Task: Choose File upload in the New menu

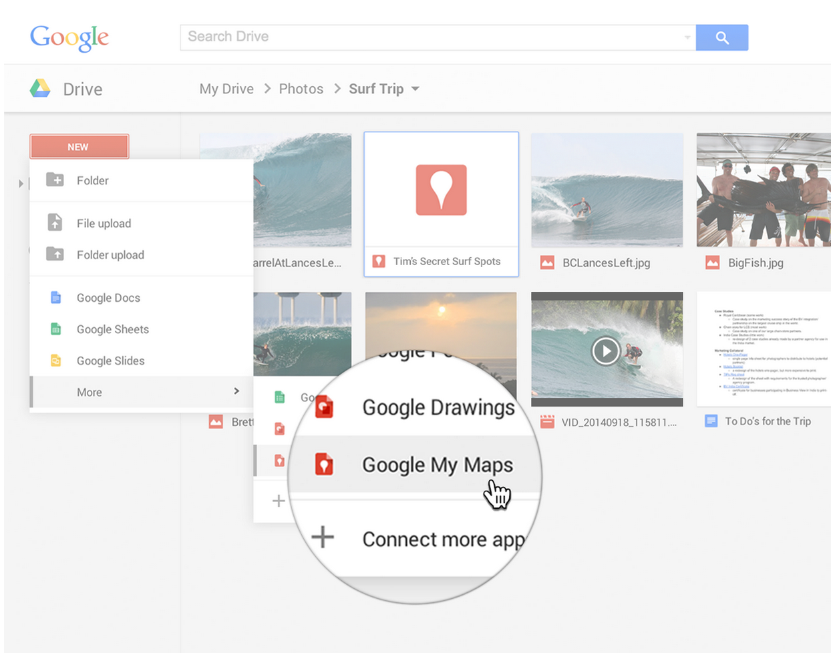Action: tap(142, 223)
